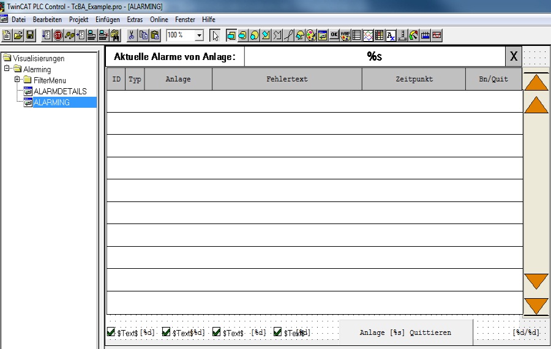Screen dimensions: 551x349
Task: Click the %s Anlage name field
Action: [x=375, y=56]
